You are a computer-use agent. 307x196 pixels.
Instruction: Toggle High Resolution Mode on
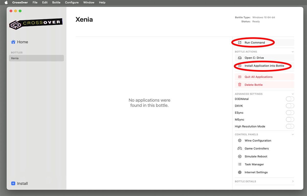click(x=290, y=126)
